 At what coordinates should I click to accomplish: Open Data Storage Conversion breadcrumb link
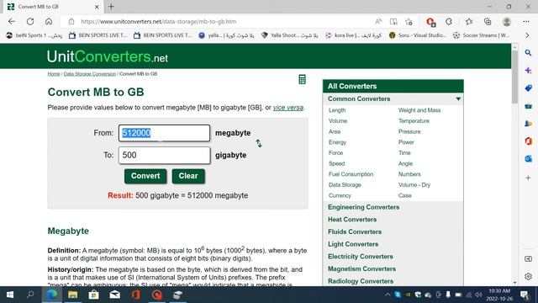(x=90, y=74)
